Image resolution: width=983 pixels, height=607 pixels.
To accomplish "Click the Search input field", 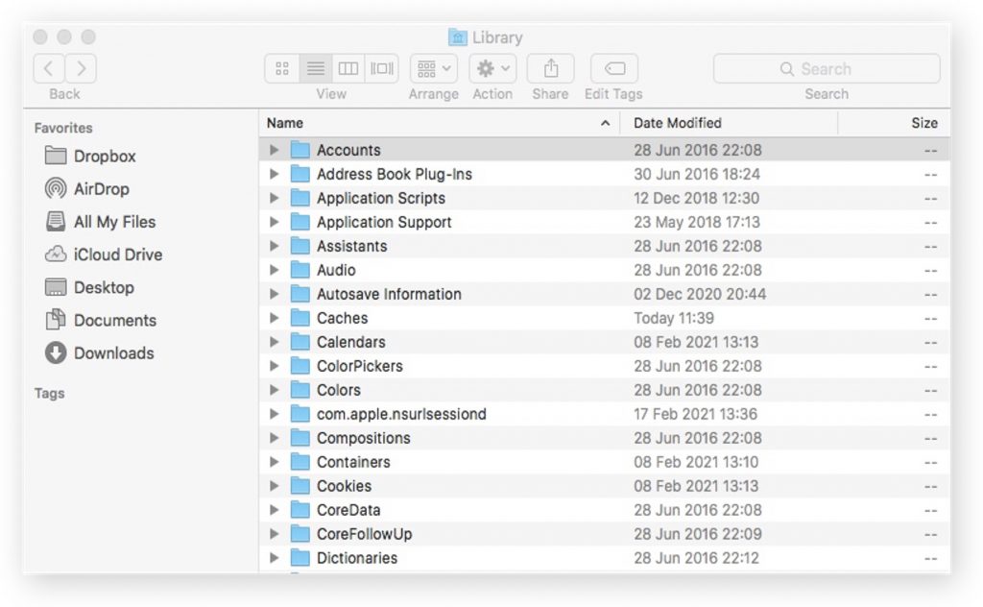I will [x=826, y=69].
